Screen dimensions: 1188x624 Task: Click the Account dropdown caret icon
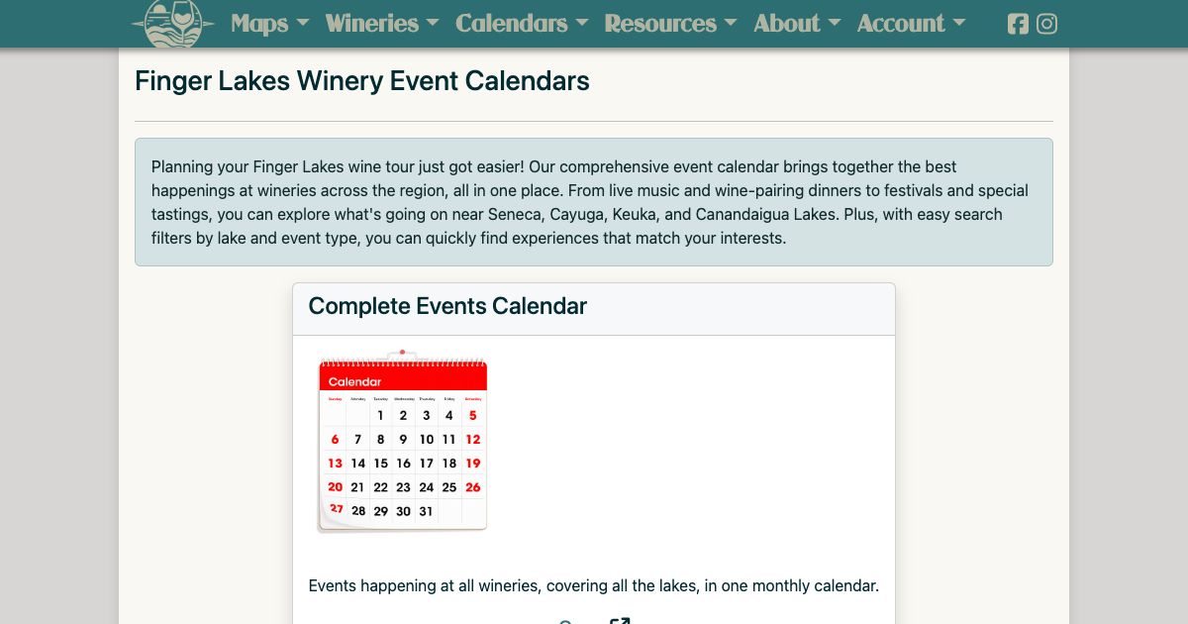(x=957, y=24)
